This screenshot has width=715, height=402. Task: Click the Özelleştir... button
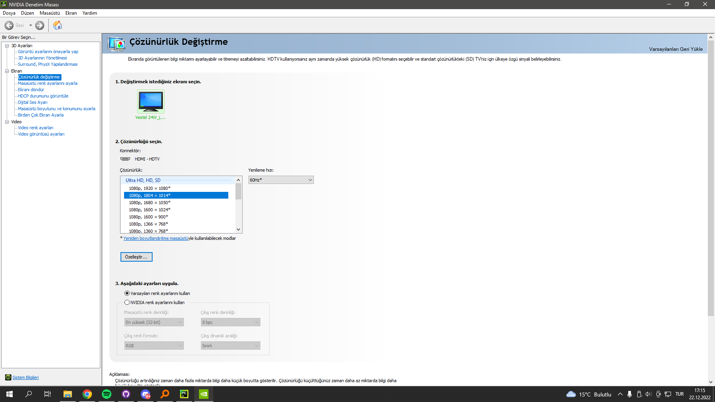pyautogui.click(x=136, y=257)
